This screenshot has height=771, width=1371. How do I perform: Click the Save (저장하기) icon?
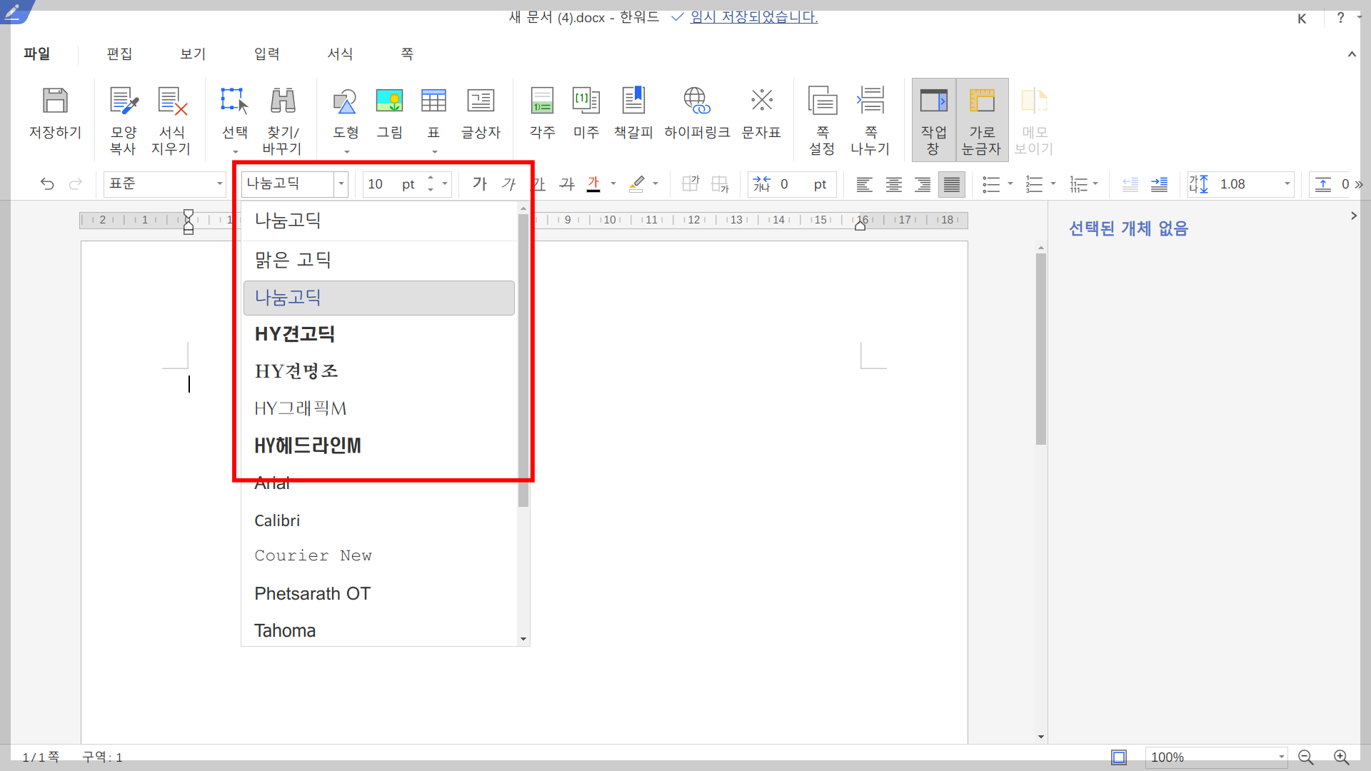[55, 101]
